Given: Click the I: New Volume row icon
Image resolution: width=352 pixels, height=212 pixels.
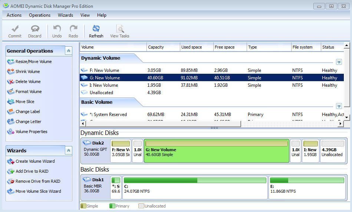Looking at the screenshot, I should [x=84, y=85].
